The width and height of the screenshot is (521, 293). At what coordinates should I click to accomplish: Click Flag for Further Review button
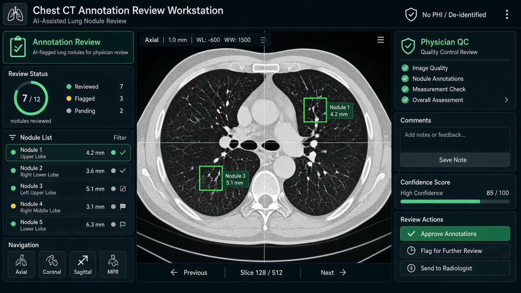click(455, 251)
